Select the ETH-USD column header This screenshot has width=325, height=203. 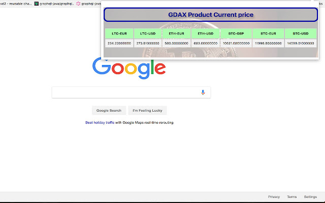click(205, 33)
